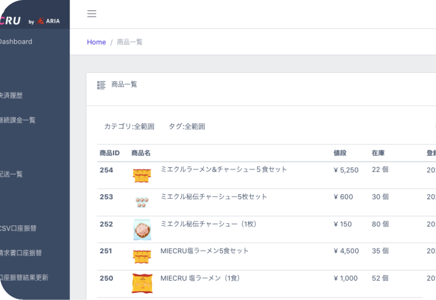Select MIECRU塩ラーメン5食セット product name
Viewport: 436px width, 300px height.
(x=205, y=251)
